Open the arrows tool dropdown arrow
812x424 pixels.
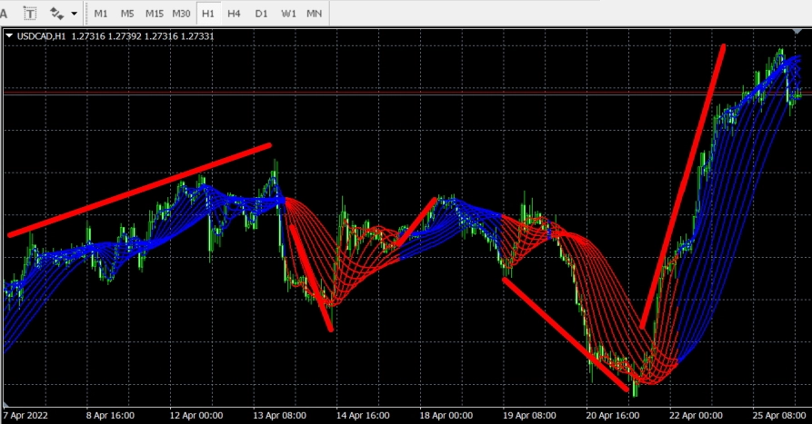tap(74, 14)
